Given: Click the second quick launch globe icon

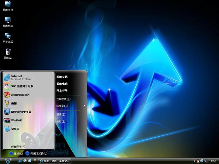Looking at the screenshot, I should (x=25, y=161).
